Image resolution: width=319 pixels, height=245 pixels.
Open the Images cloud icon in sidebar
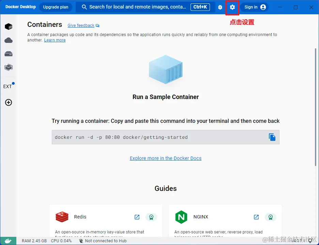point(8,40)
